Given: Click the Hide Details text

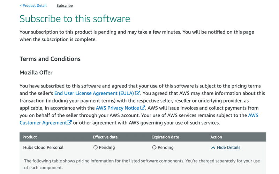Looking at the screenshot, I should tap(228, 147).
